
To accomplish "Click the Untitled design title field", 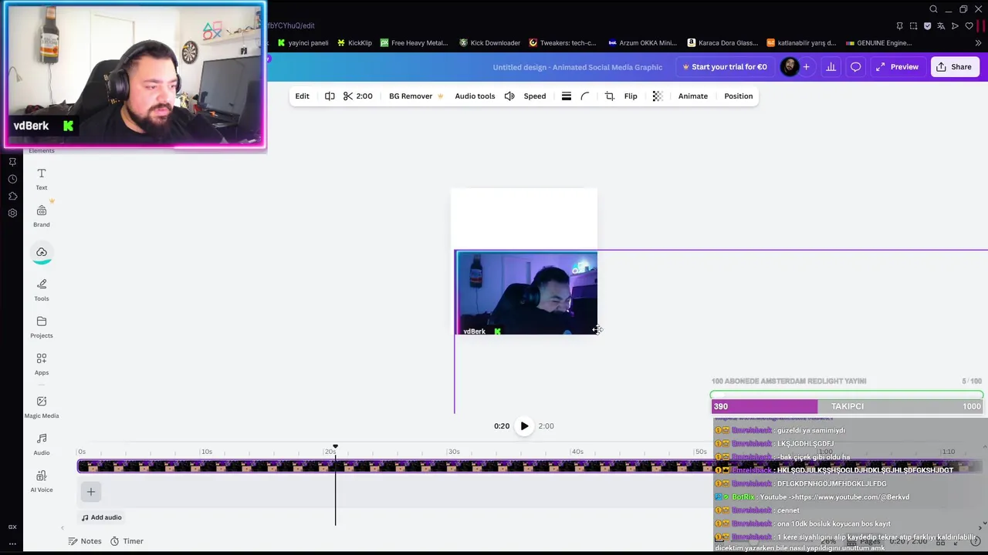I will coord(577,67).
